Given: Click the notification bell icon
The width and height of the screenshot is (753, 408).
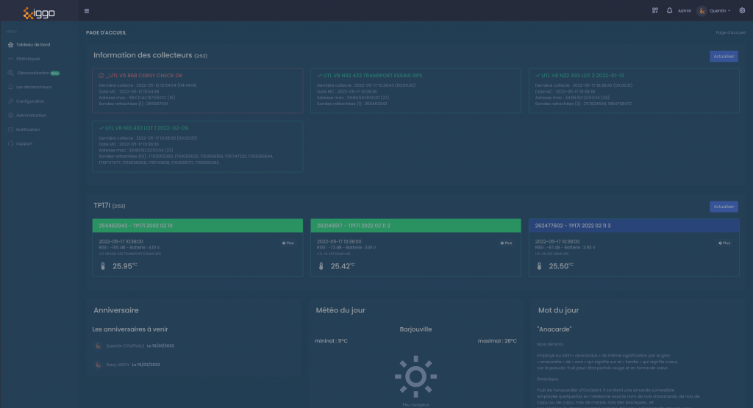Looking at the screenshot, I should (x=669, y=10).
